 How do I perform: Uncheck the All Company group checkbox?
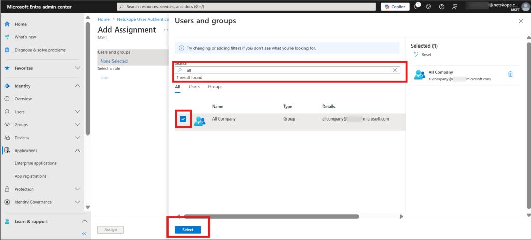[183, 119]
